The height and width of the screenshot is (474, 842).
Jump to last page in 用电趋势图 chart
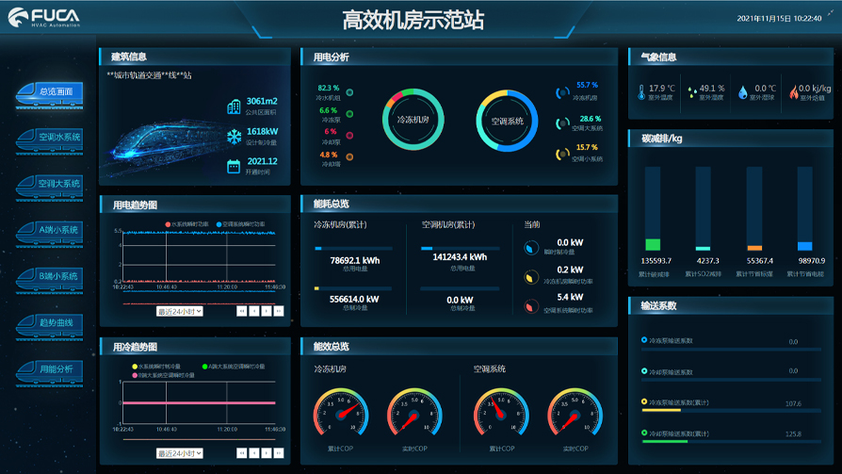(279, 310)
